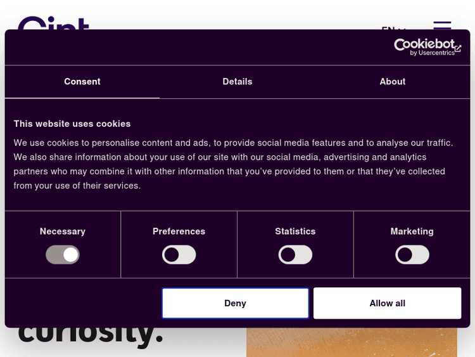Screen dimensions: 475x357
Task: Turn on the Statistics cookies switch
Action: [x=295, y=255]
